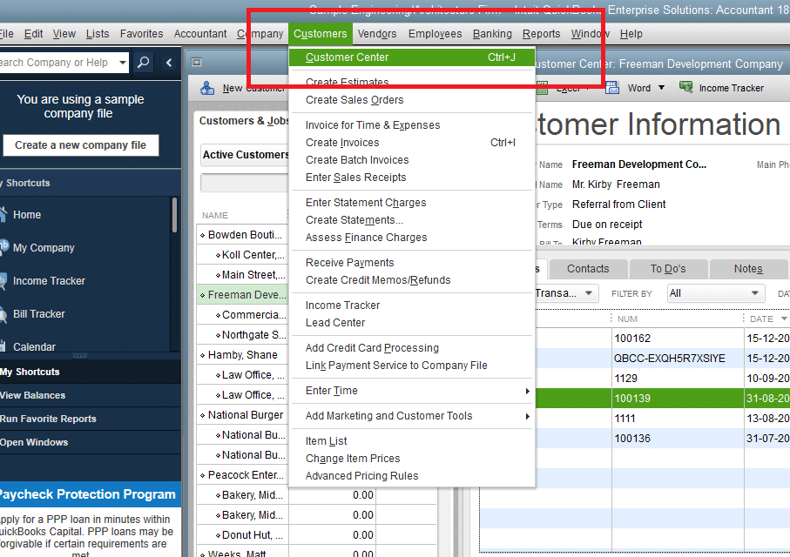The width and height of the screenshot is (790, 557).
Task: Switch to the Contacts tab
Action: click(x=588, y=269)
